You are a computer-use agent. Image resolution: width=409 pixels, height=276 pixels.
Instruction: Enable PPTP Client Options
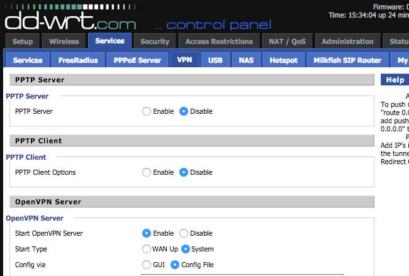tap(147, 172)
